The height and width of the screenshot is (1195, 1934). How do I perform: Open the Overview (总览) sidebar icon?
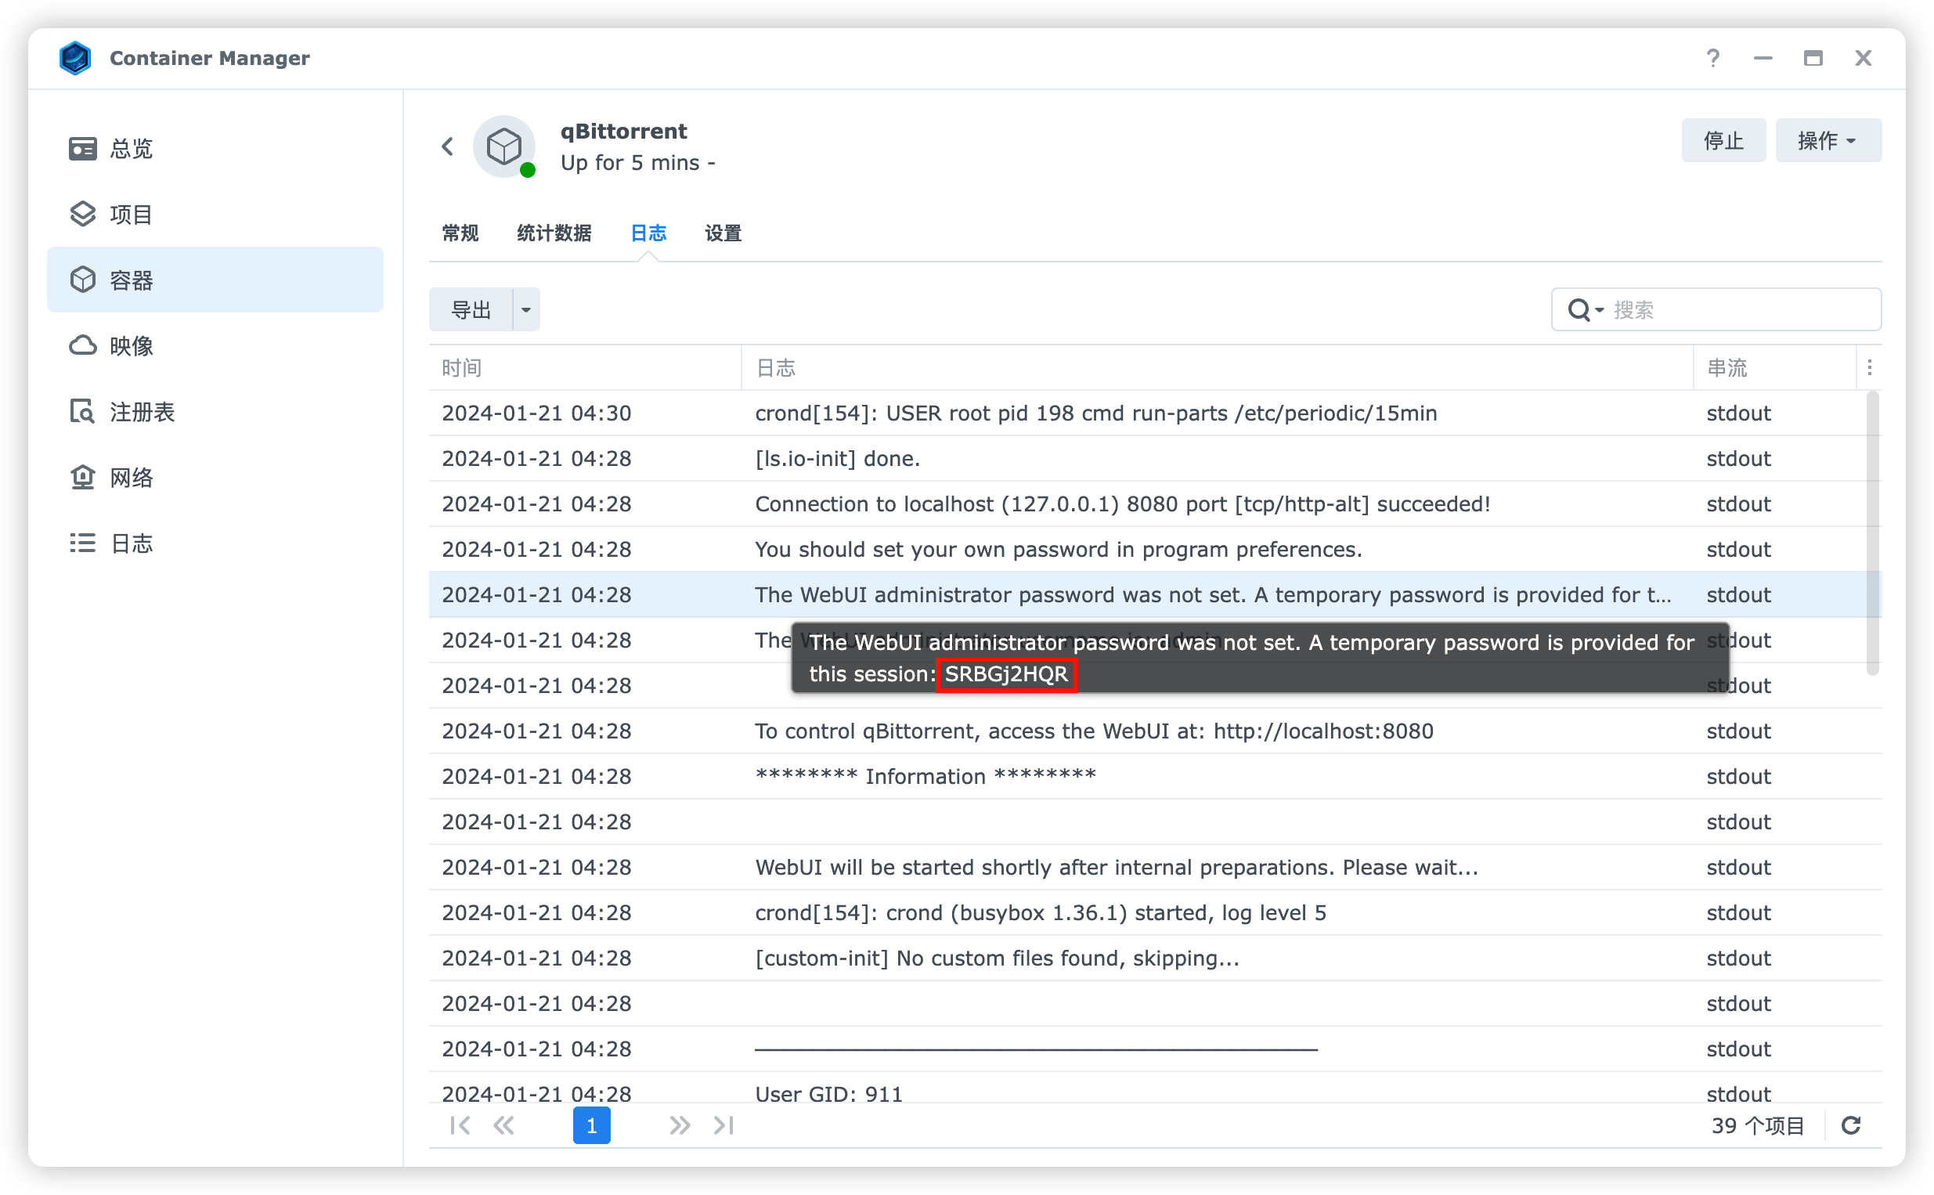click(x=82, y=149)
